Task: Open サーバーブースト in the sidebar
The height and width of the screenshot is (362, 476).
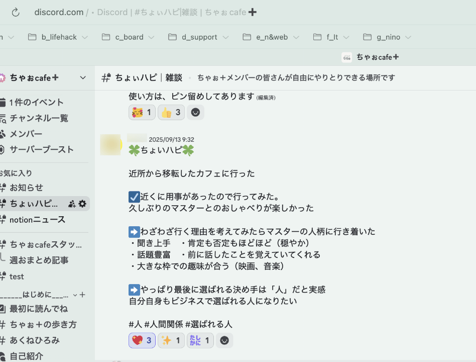Action: coord(41,149)
